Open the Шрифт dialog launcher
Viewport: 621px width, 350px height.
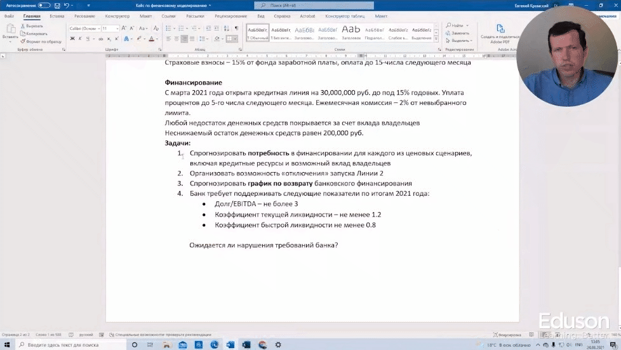[160, 50]
